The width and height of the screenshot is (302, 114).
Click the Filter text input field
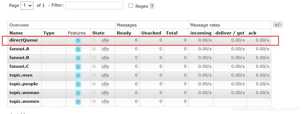pos(94,5)
